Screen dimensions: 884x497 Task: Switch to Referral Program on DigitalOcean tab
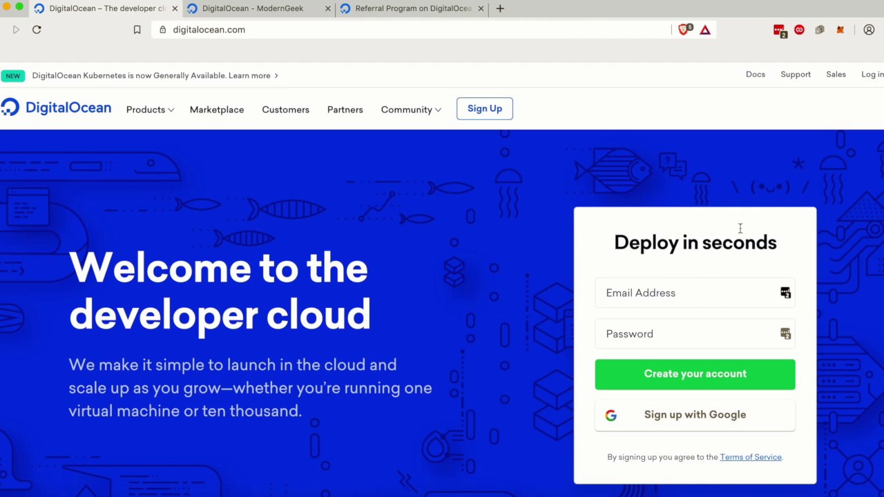(413, 8)
